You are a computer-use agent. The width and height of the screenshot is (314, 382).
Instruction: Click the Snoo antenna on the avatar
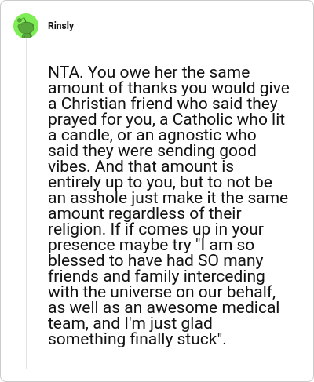23,20
